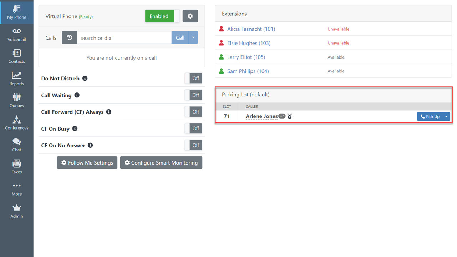
Task: Open the More menu in sidebar
Action: [17, 189]
